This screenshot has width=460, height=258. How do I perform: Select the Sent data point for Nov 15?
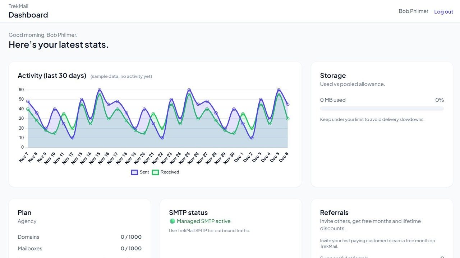(100, 90)
